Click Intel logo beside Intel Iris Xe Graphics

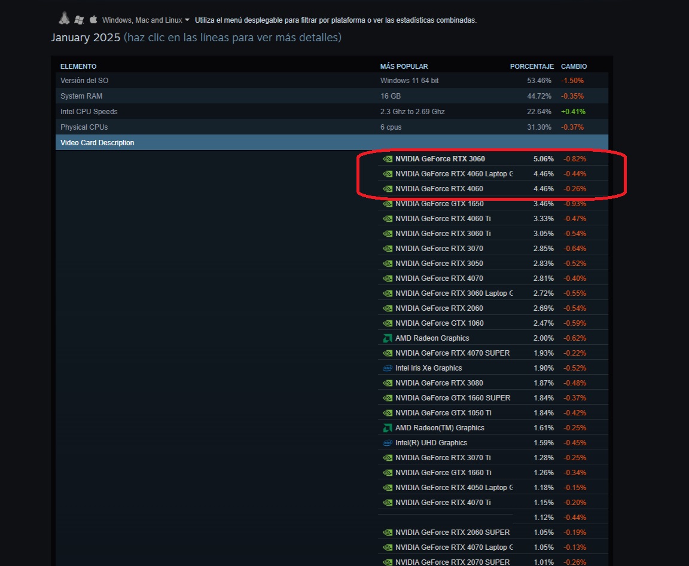(x=388, y=368)
